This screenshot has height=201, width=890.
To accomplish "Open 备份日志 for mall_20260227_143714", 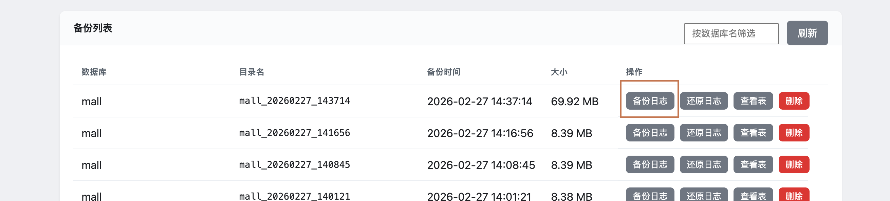I will (x=650, y=101).
